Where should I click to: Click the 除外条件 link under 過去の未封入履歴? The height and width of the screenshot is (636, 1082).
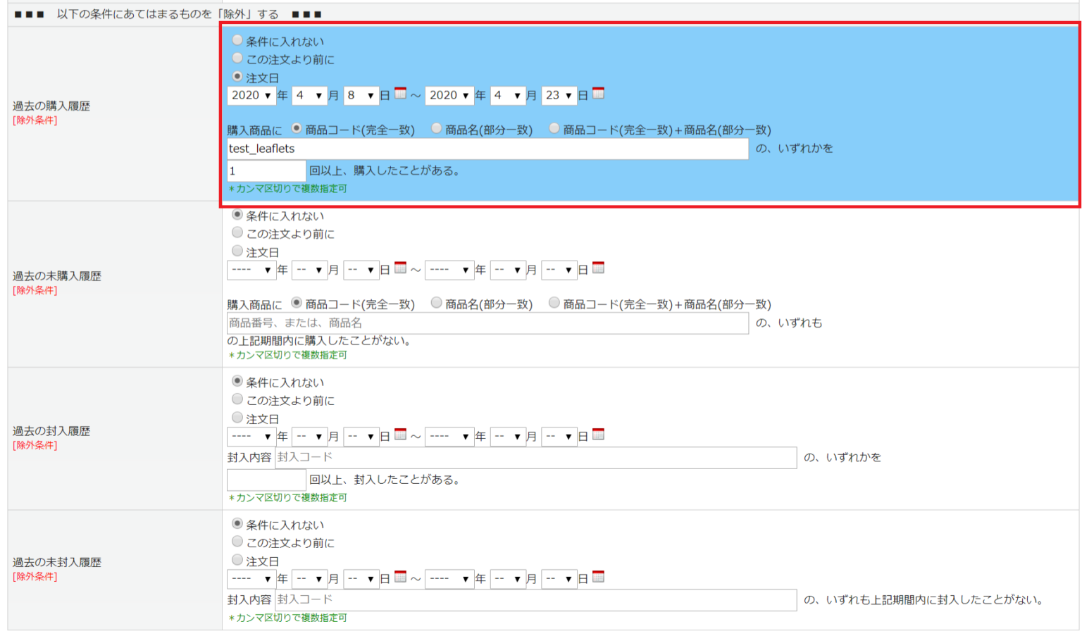[x=34, y=576]
